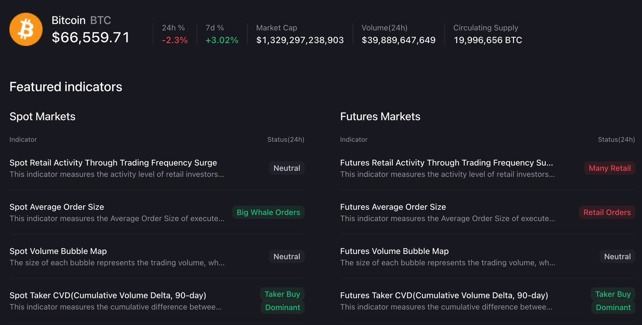Click the Market Cap value

300,40
